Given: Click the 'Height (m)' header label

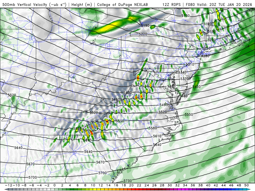Looking at the screenshot, I should click(x=82, y=4).
